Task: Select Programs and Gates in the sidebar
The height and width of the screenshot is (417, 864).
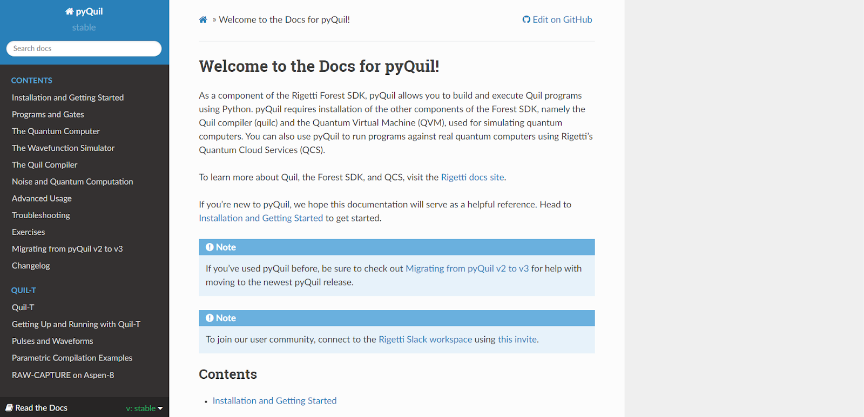Action: click(x=48, y=114)
